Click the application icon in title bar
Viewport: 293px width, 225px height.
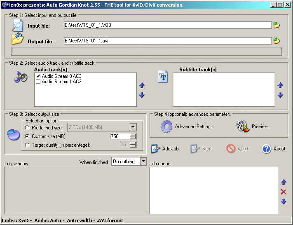pyautogui.click(x=5, y=5)
